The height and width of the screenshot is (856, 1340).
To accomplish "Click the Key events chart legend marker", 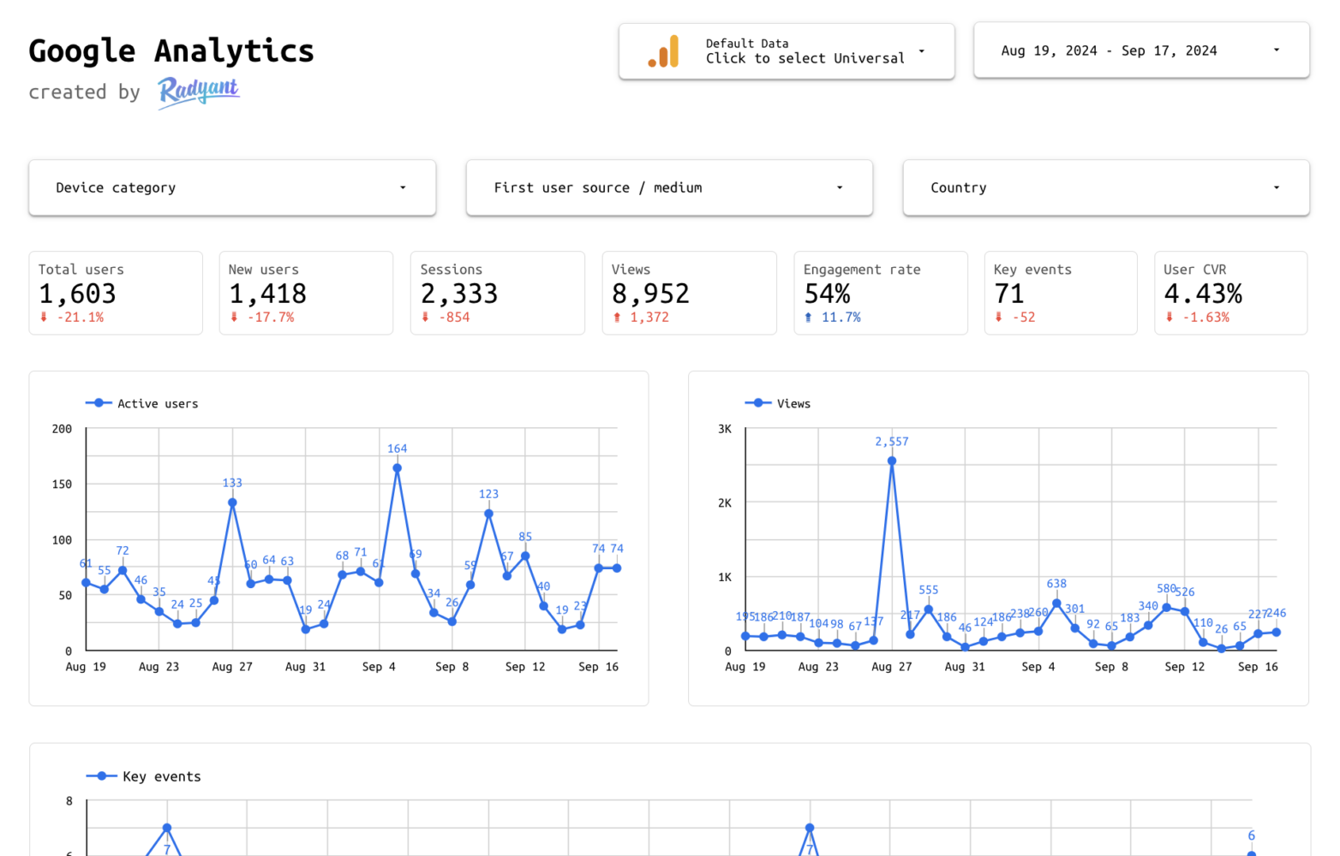I will coord(101,776).
